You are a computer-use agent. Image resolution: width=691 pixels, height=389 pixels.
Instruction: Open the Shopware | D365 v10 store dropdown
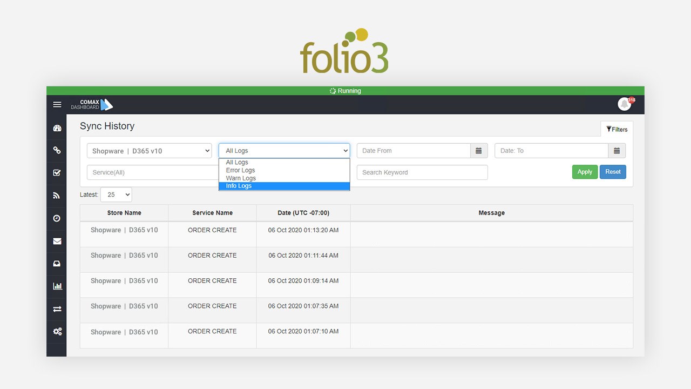point(150,151)
